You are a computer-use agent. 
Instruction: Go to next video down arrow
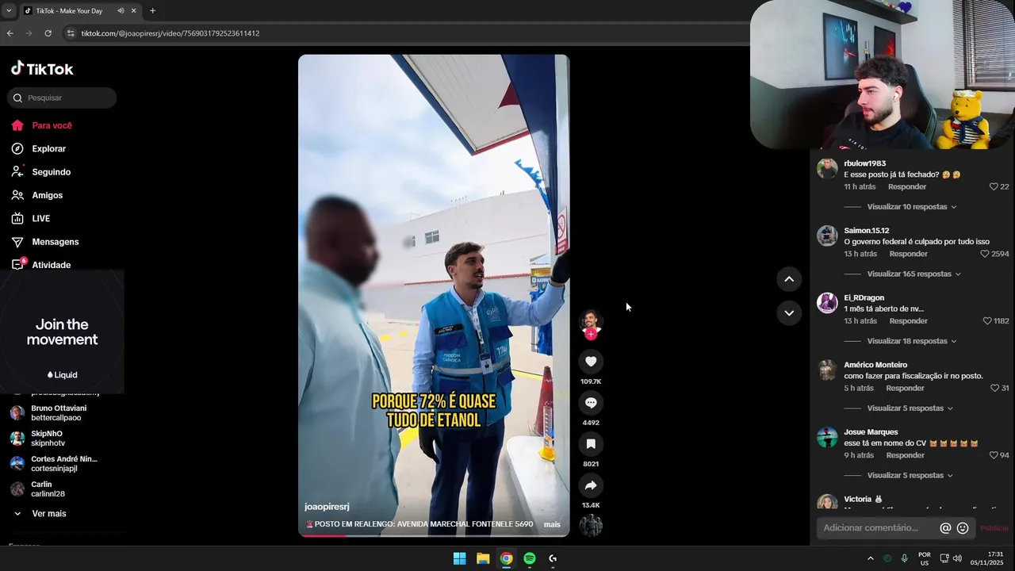[789, 312]
